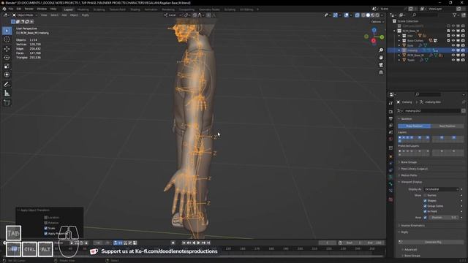Switch to the Modeling workspace tab
This screenshot has height=263, width=468.
pyautogui.click(x=83, y=9)
